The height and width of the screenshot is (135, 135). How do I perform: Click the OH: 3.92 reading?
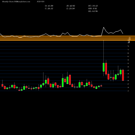point(93,9)
